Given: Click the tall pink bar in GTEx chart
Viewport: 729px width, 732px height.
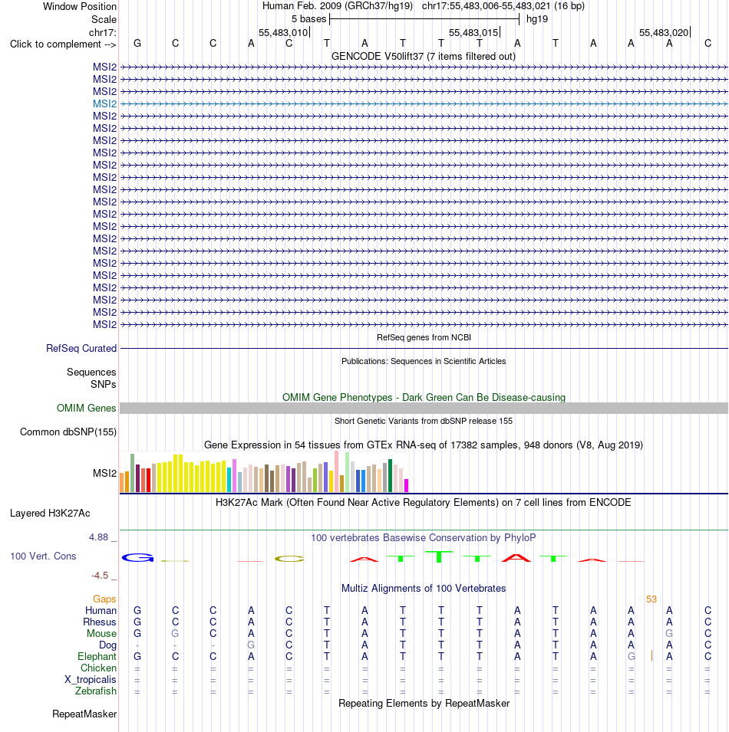Looking at the screenshot, I should [336, 471].
